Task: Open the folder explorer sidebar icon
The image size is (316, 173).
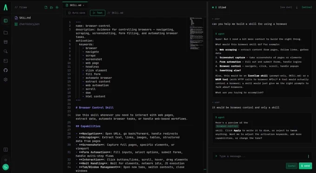Action: (6, 32)
